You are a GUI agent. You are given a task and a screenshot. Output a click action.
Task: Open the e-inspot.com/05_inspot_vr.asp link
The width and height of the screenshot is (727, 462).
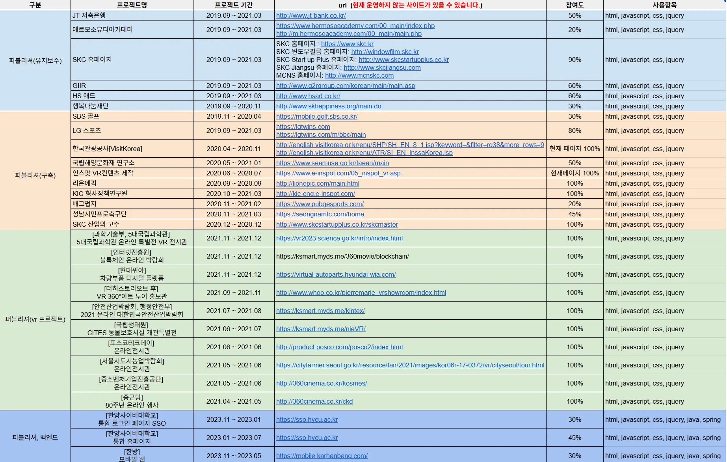(x=338, y=173)
